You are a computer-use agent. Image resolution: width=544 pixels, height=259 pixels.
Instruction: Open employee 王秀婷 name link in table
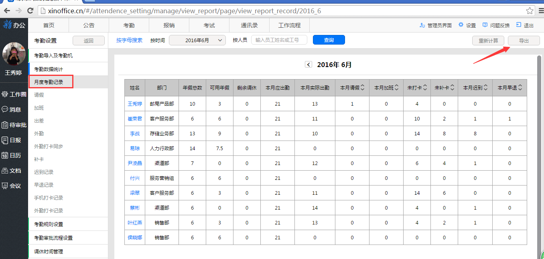pyautogui.click(x=135, y=104)
